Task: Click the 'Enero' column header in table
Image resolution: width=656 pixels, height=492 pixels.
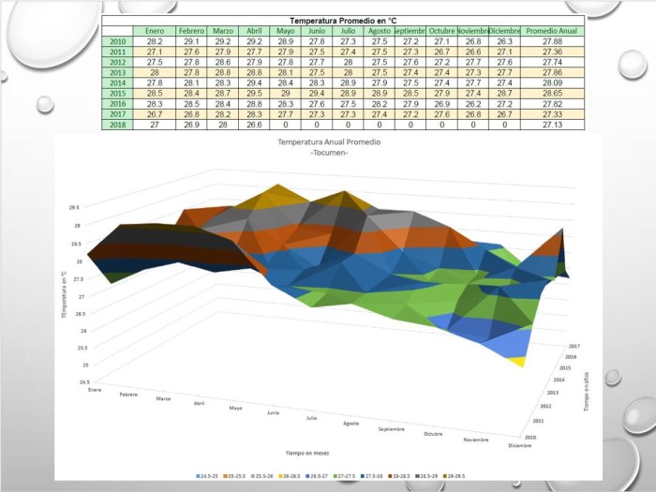Action: (155, 31)
